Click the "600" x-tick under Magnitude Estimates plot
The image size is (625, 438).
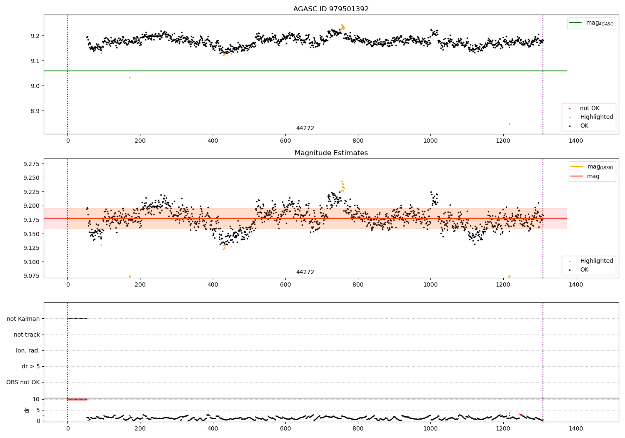[285, 285]
